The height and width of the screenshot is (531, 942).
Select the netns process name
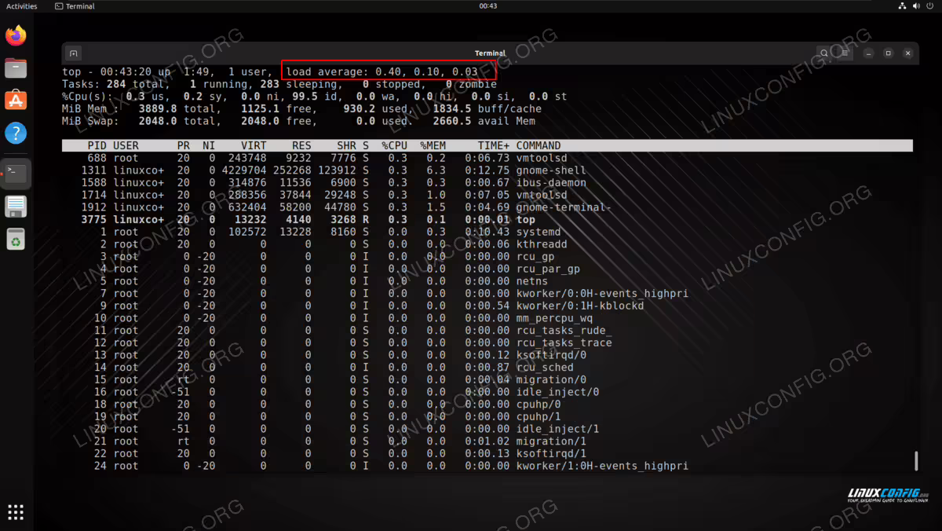[532, 281]
